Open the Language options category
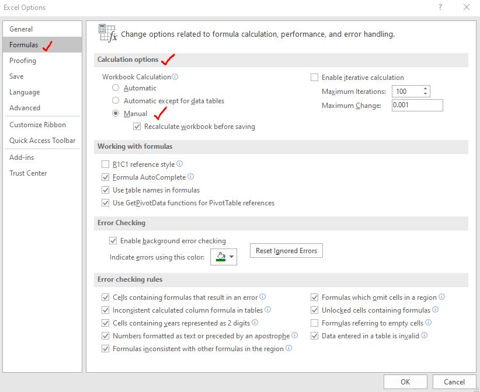The image size is (480, 392). (42, 92)
